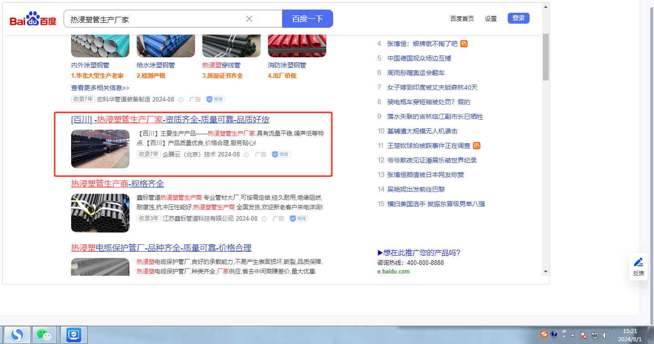Click the 想在此推广您的产品吗？ link
Image resolution: width=654 pixels, height=344 pixels.
pos(419,253)
